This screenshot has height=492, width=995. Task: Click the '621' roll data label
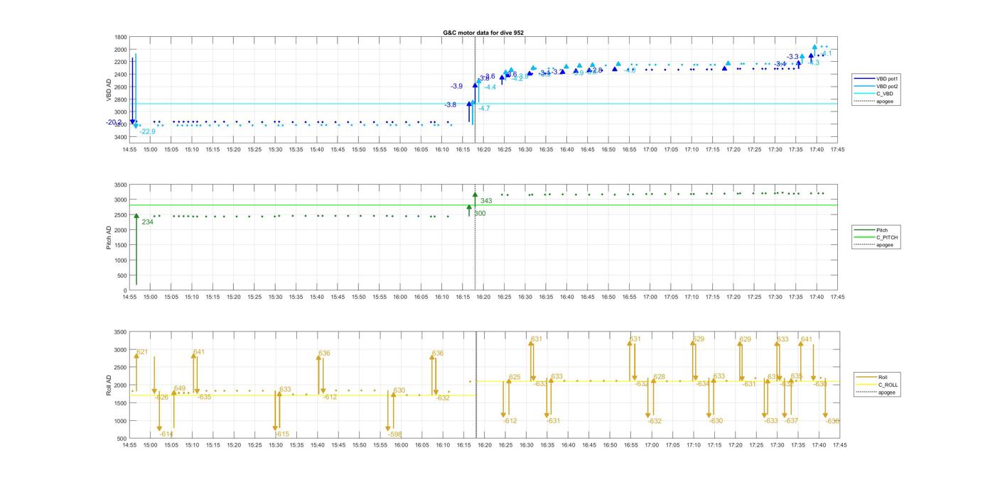[x=142, y=352]
